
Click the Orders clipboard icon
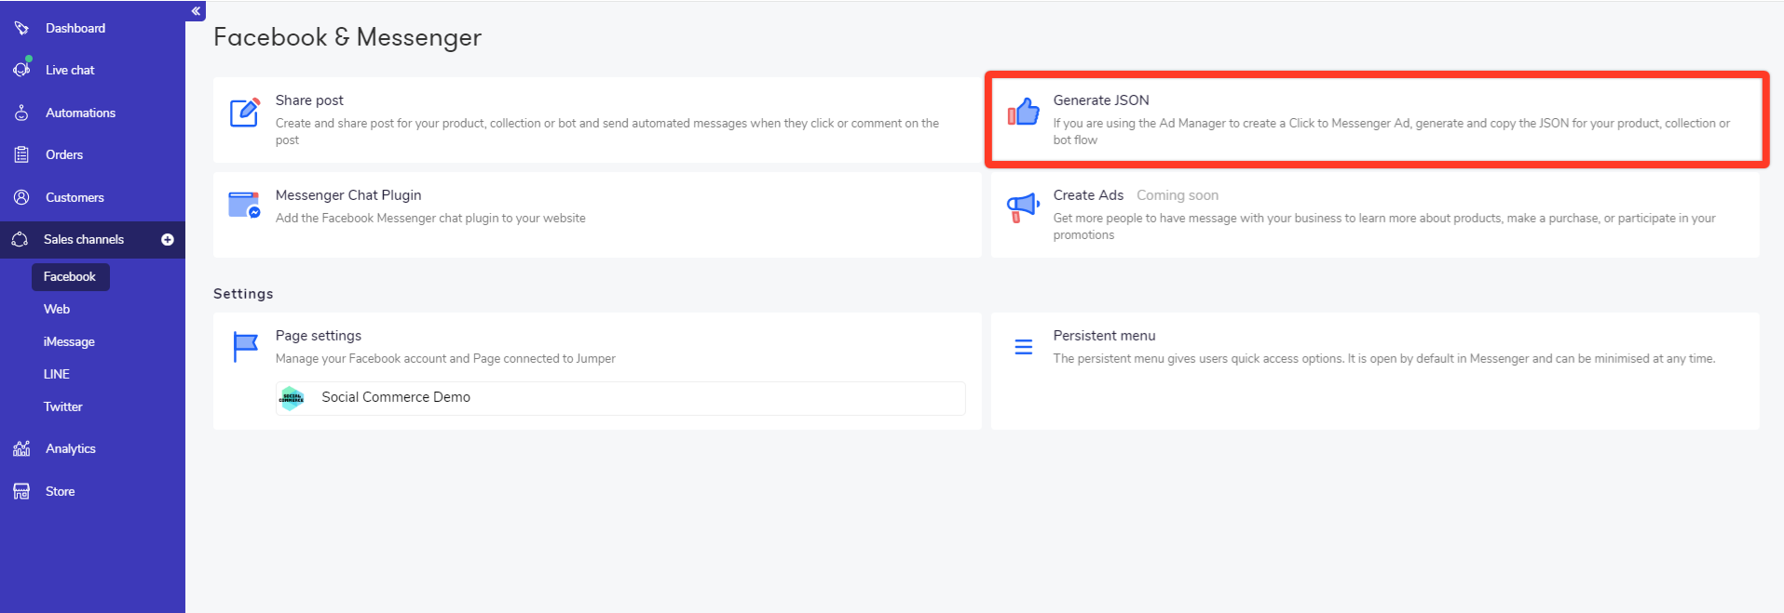point(21,154)
